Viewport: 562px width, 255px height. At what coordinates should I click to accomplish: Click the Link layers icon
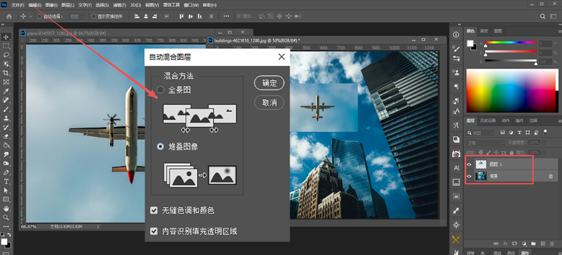(496, 244)
